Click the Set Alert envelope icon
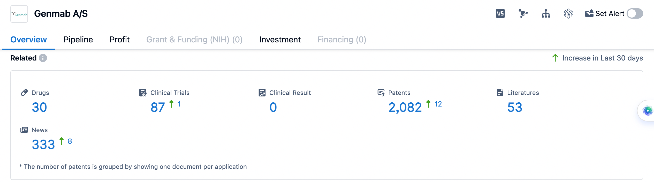This screenshot has height=182, width=654. tap(589, 13)
